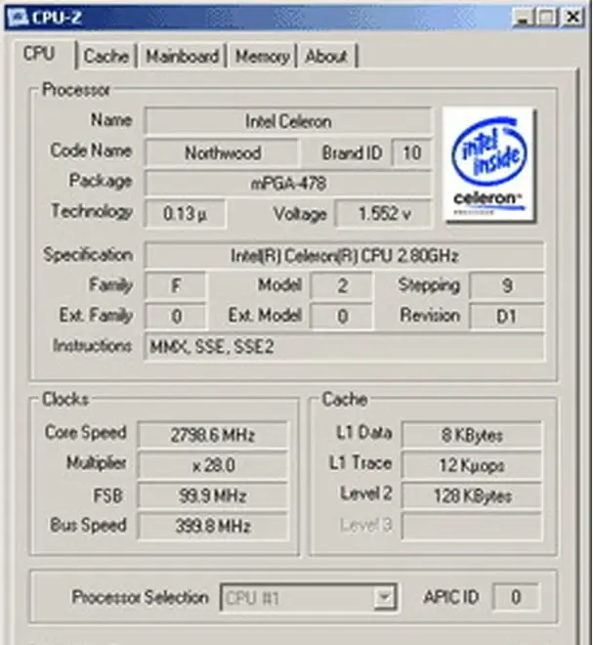The width and height of the screenshot is (593, 645).
Task: Click the Bus Speed value '399.8 MHz'
Action: click(x=213, y=526)
